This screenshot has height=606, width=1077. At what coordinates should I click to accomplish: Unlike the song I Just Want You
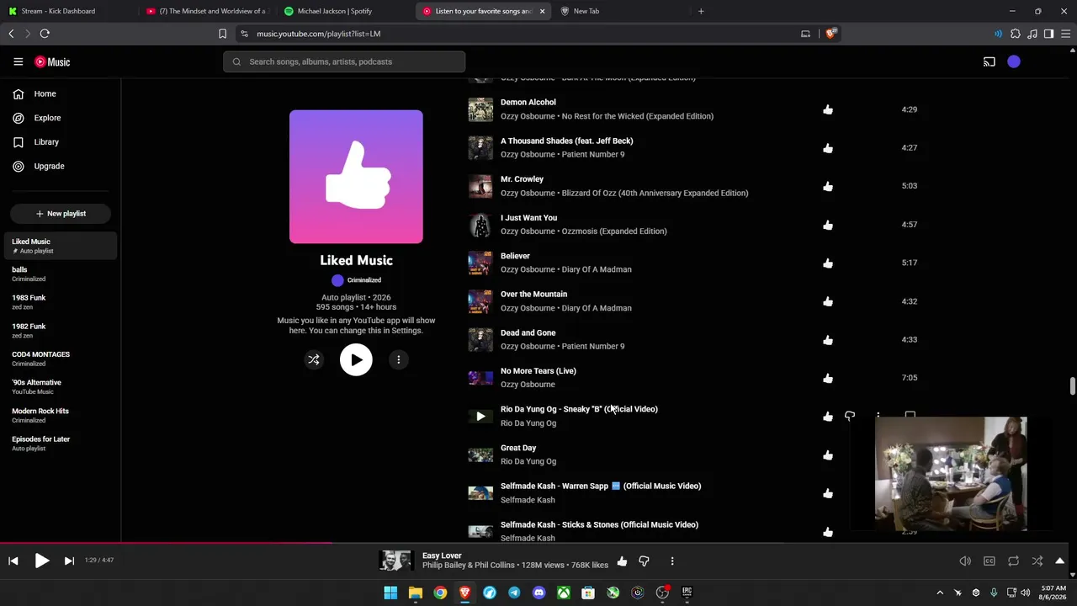[x=828, y=225]
